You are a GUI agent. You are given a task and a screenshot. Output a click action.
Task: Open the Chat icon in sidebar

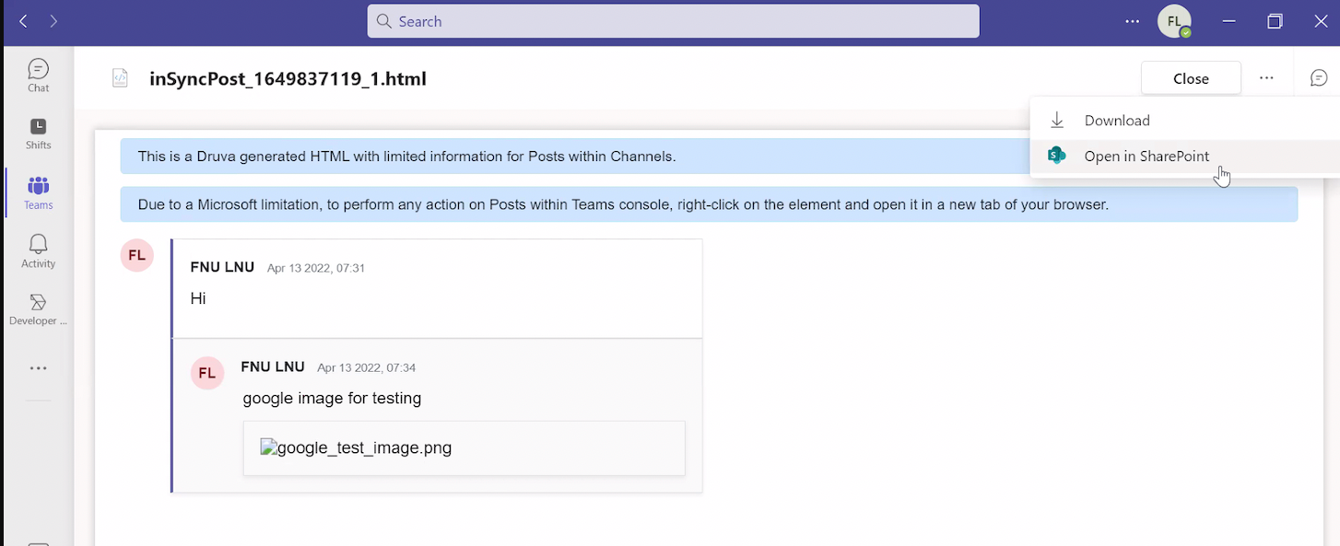click(38, 76)
